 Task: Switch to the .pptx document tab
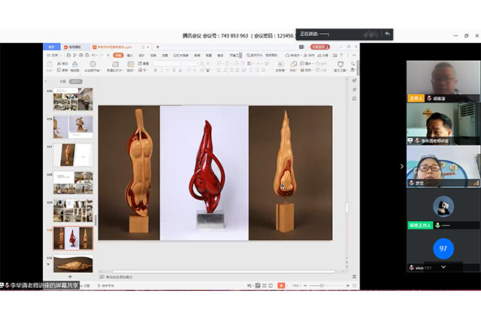113,47
